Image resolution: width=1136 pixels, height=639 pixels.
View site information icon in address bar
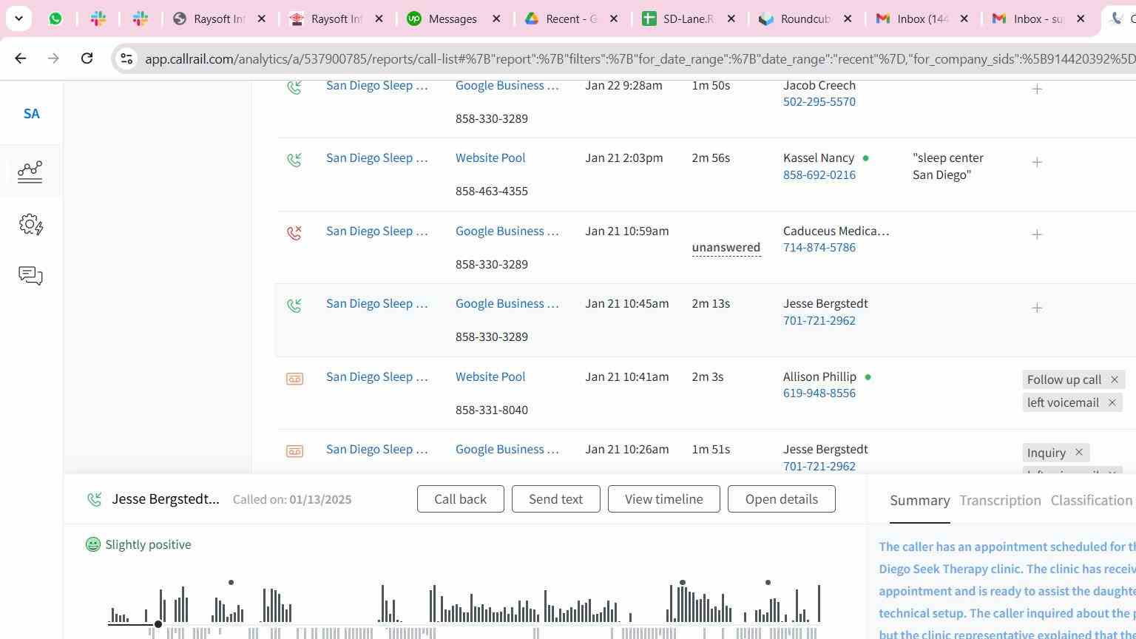[x=126, y=58]
